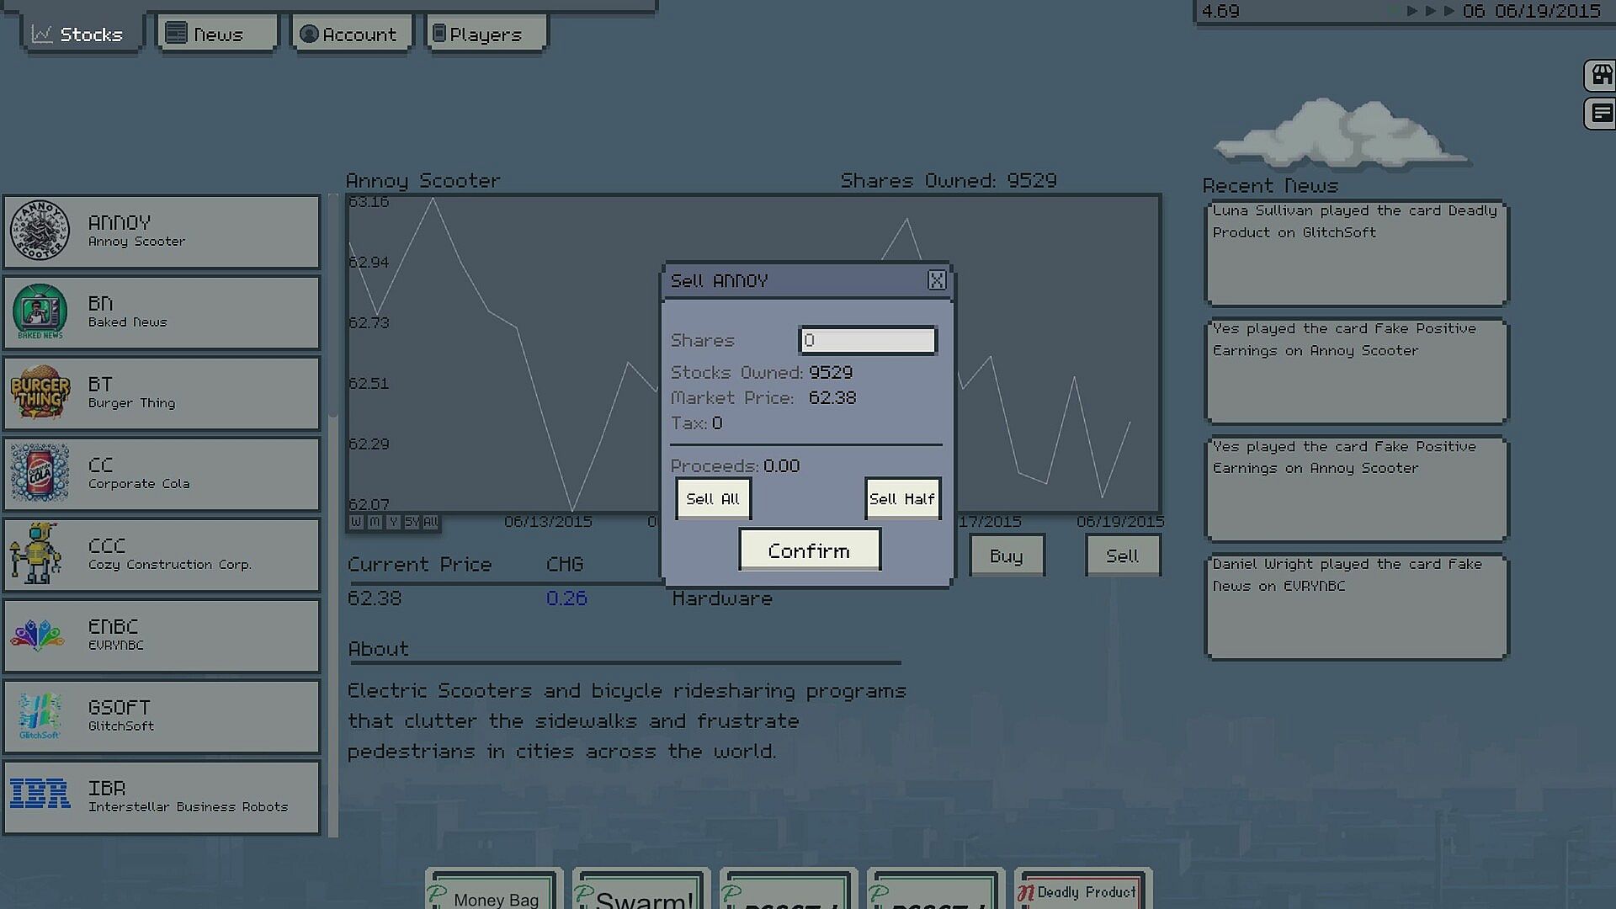Select the Burger Thing stock logo
Viewport: 1616px width, 909px height.
40,393
